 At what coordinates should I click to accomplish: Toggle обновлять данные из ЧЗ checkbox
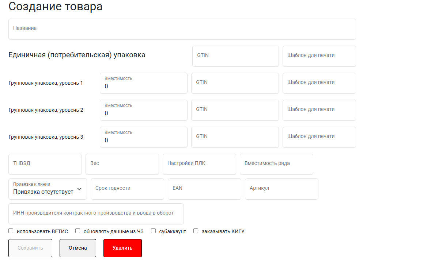pyautogui.click(x=78, y=231)
